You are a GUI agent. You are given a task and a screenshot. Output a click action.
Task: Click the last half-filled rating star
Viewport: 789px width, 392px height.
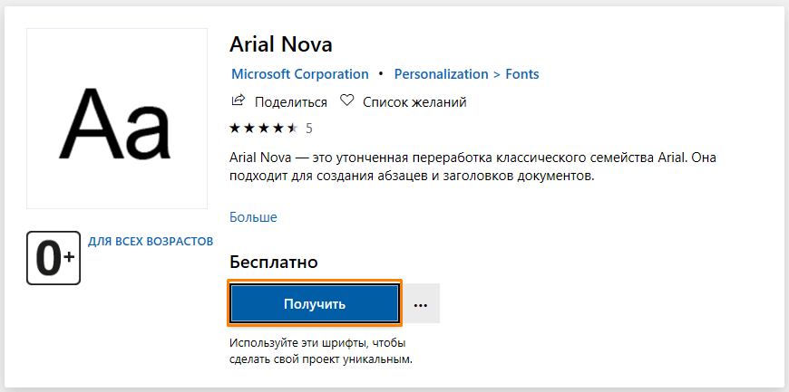291,128
